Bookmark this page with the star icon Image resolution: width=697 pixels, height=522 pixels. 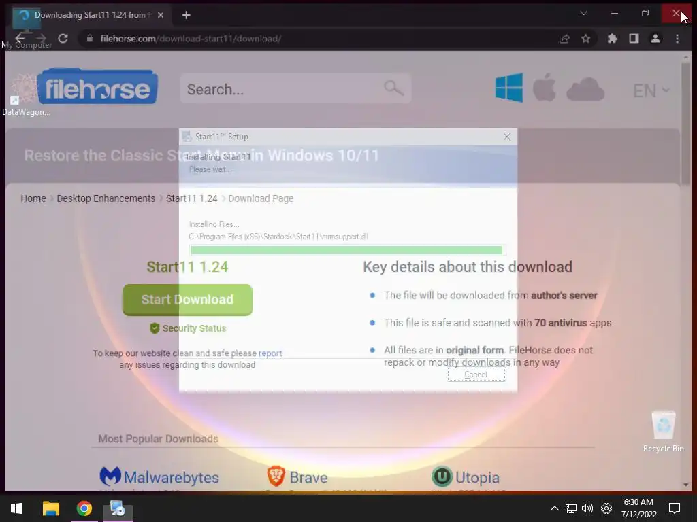coord(586,39)
